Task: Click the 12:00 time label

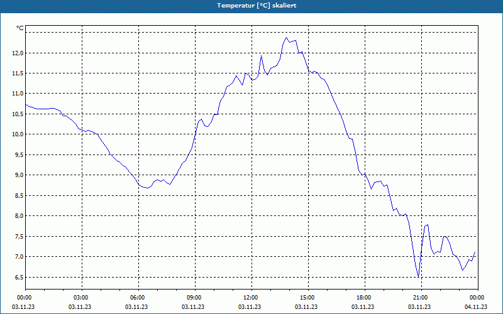Action: [x=250, y=298]
